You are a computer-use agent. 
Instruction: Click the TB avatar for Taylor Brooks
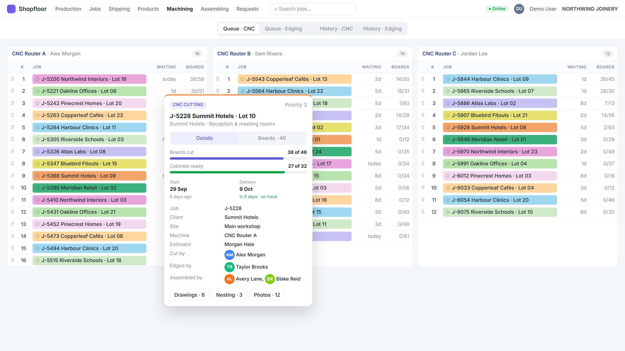[x=229, y=267]
